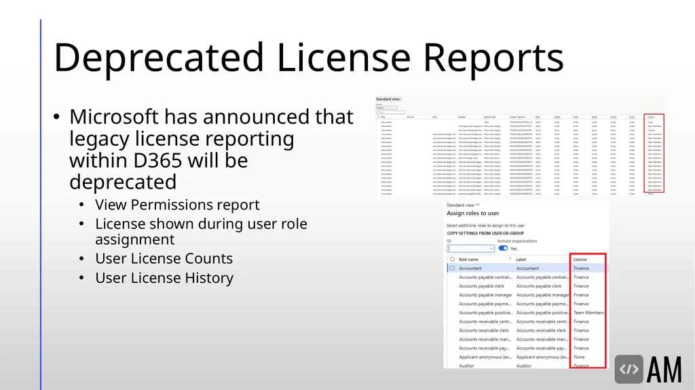
Task: Click the 'Team Members' license cell
Action: coord(588,313)
